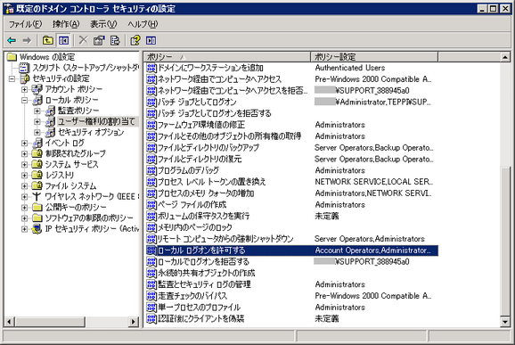This screenshot has height=345, width=515.
Task: Open the ファイル(F) menu
Action: 25,24
